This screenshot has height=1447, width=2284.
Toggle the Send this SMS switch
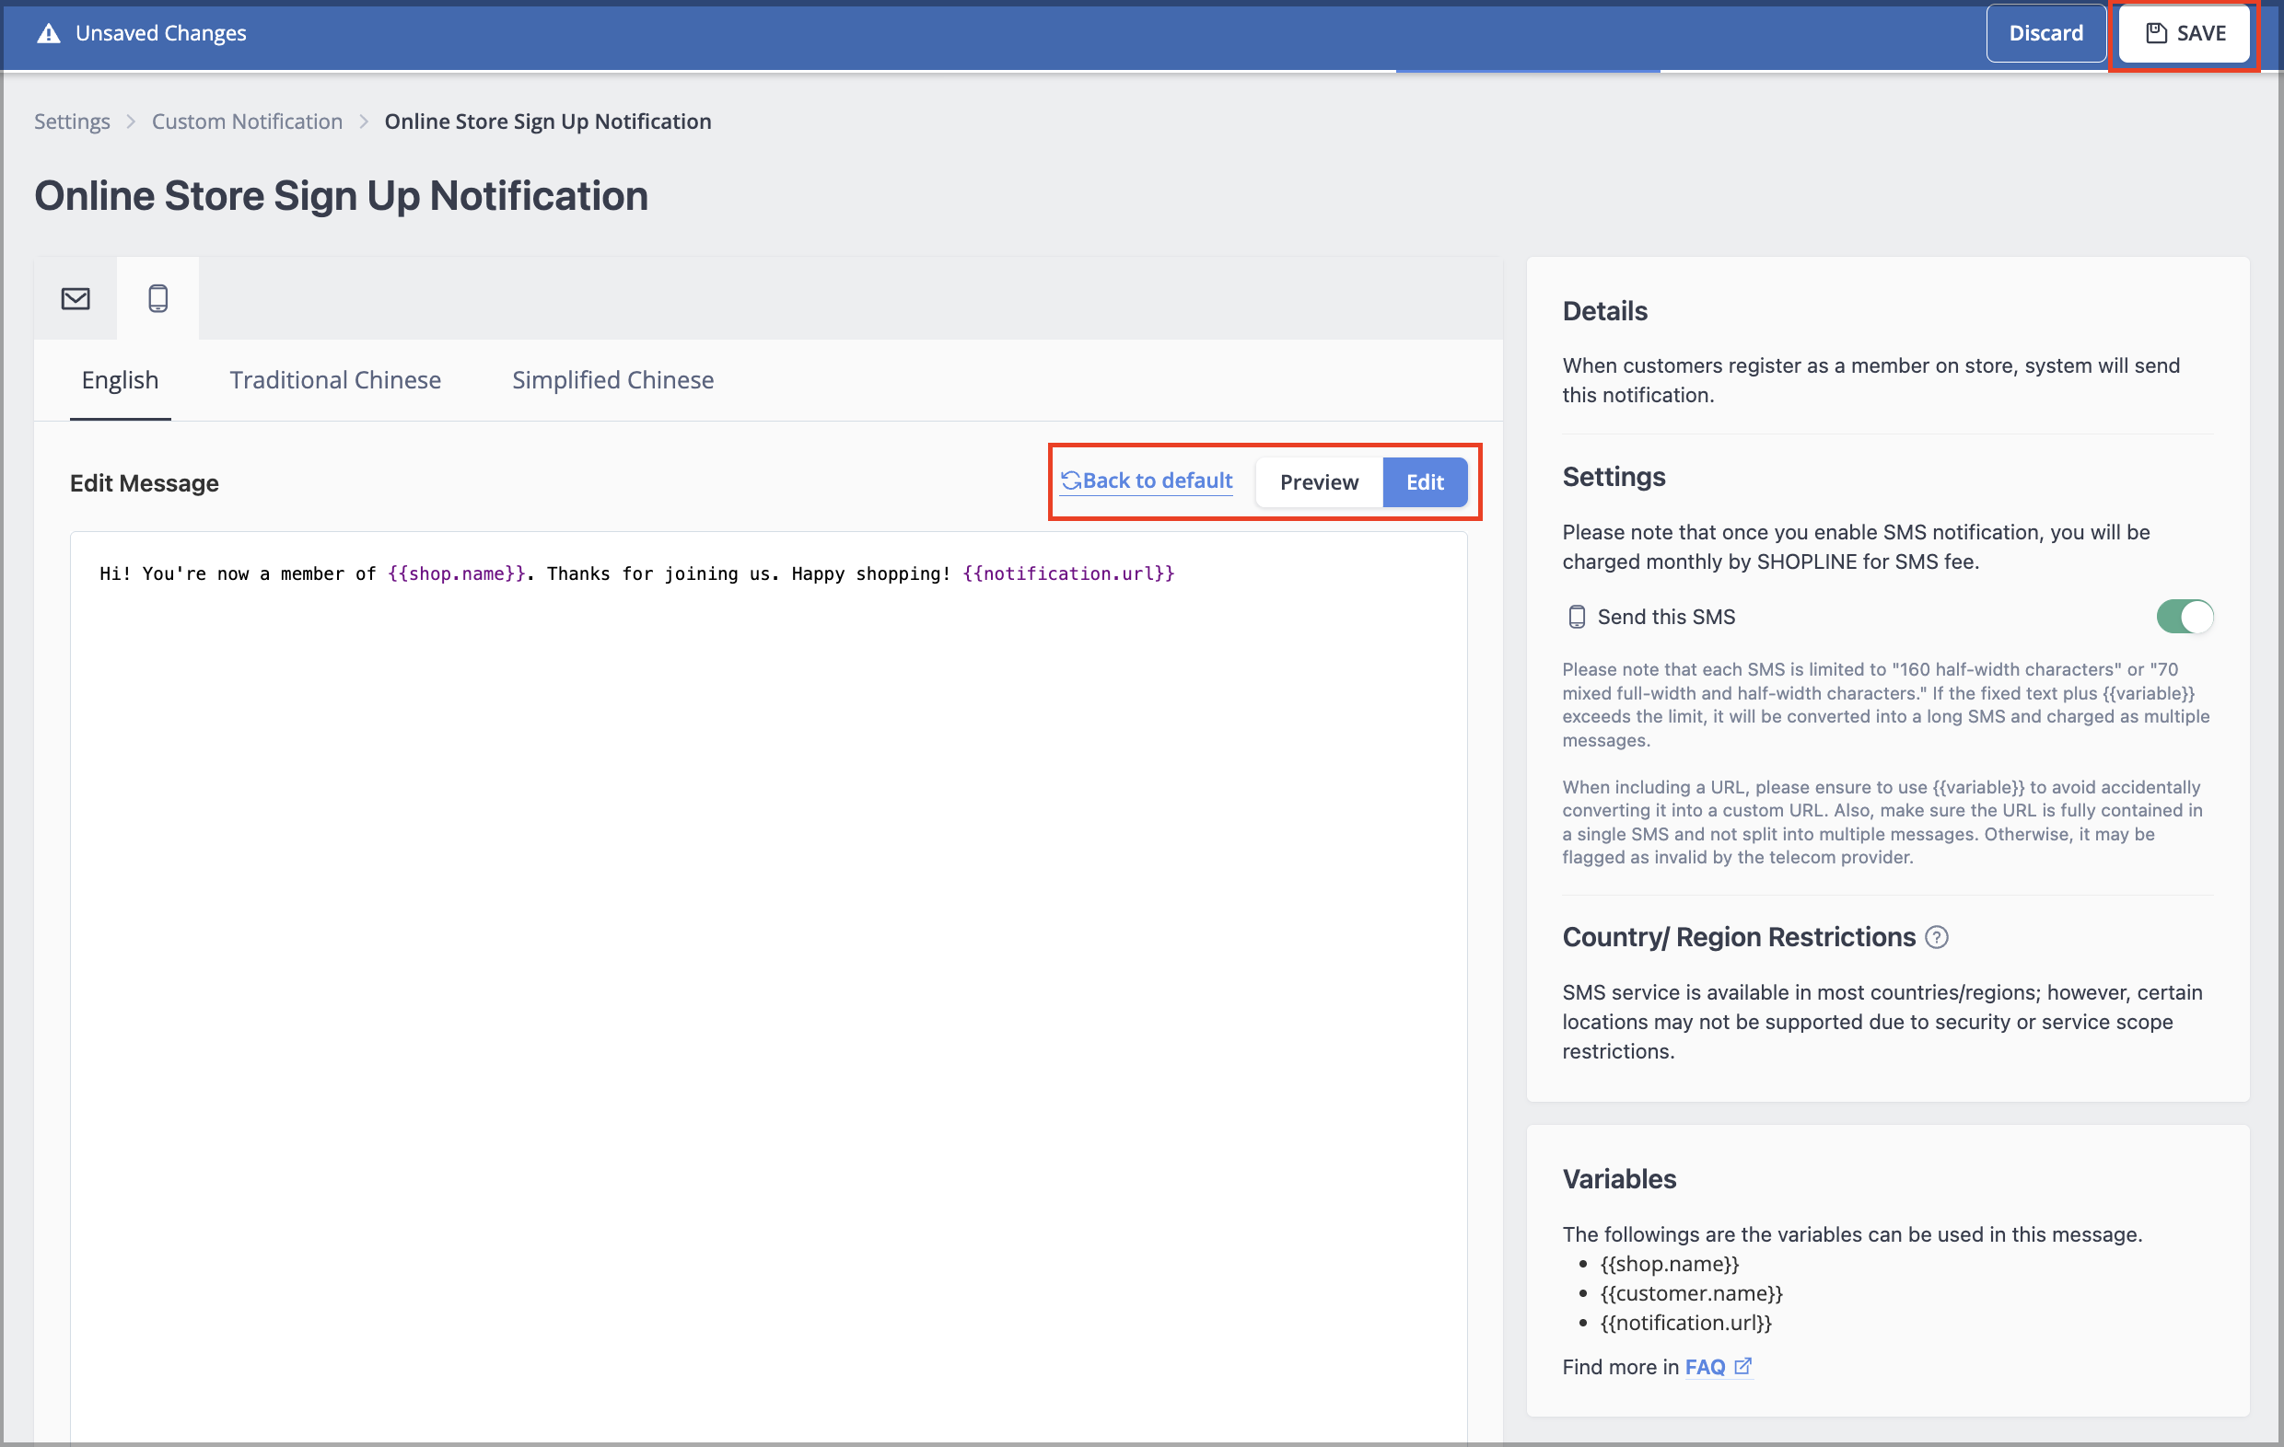[2185, 618]
